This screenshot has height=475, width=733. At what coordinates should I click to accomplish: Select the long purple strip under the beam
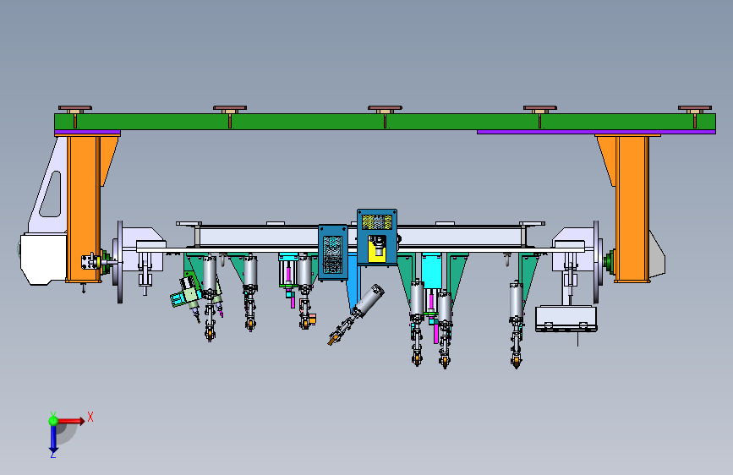coord(596,133)
